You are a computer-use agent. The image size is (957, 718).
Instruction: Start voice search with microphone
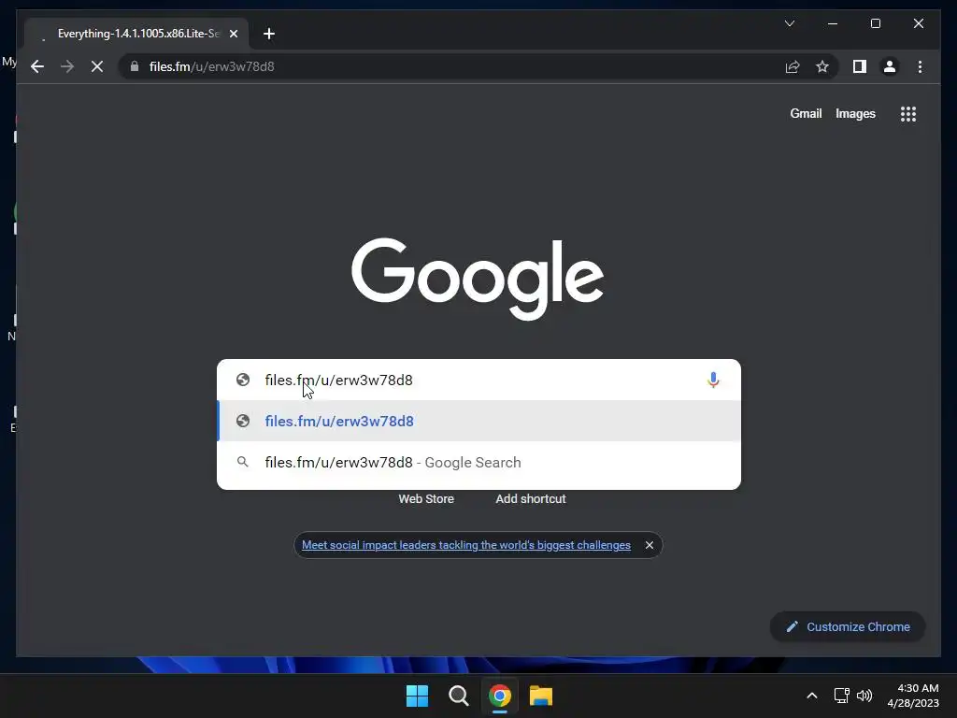713,380
